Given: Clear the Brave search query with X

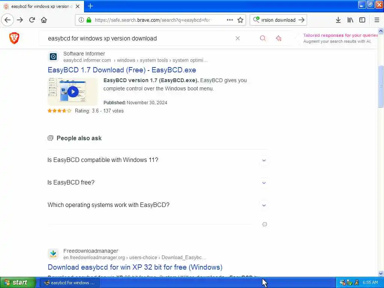Looking at the screenshot, I should (237, 38).
